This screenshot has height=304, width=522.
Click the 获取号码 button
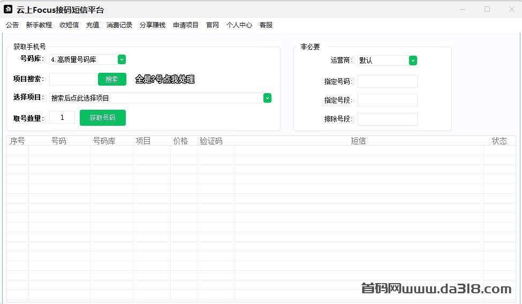(x=103, y=118)
